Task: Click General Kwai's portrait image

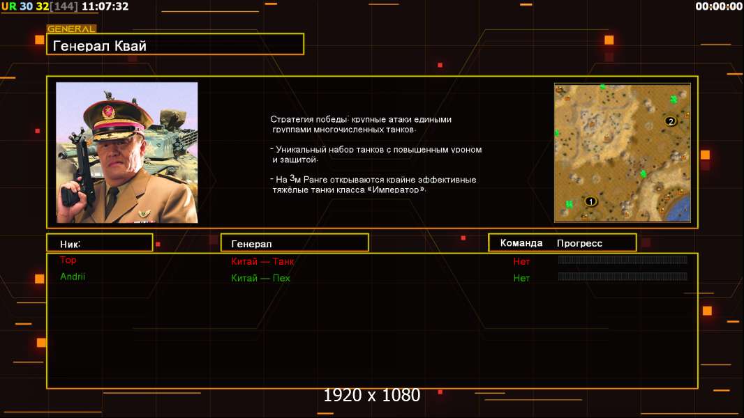Action: (127, 153)
